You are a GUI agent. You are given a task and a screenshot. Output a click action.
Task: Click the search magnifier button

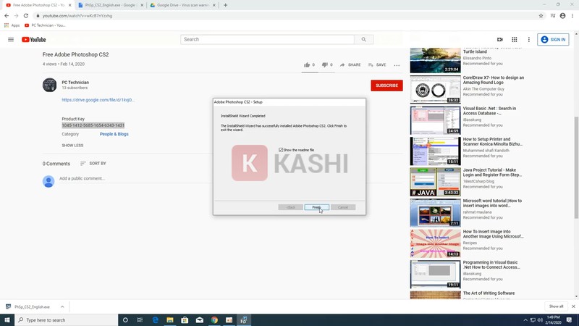(x=364, y=39)
